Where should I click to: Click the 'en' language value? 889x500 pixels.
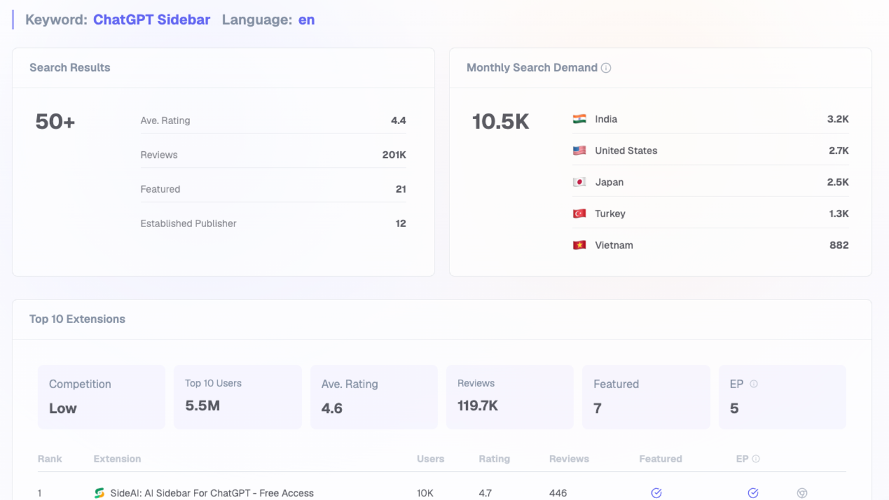click(307, 20)
